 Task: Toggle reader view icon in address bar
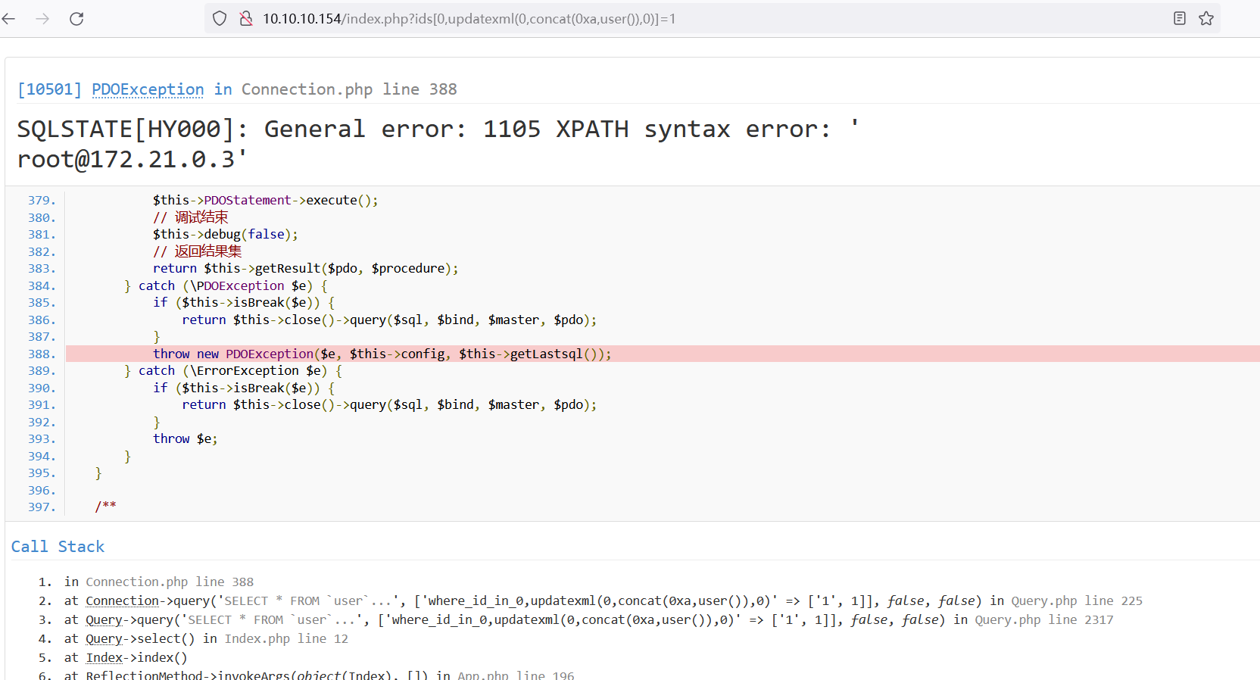tap(1180, 18)
